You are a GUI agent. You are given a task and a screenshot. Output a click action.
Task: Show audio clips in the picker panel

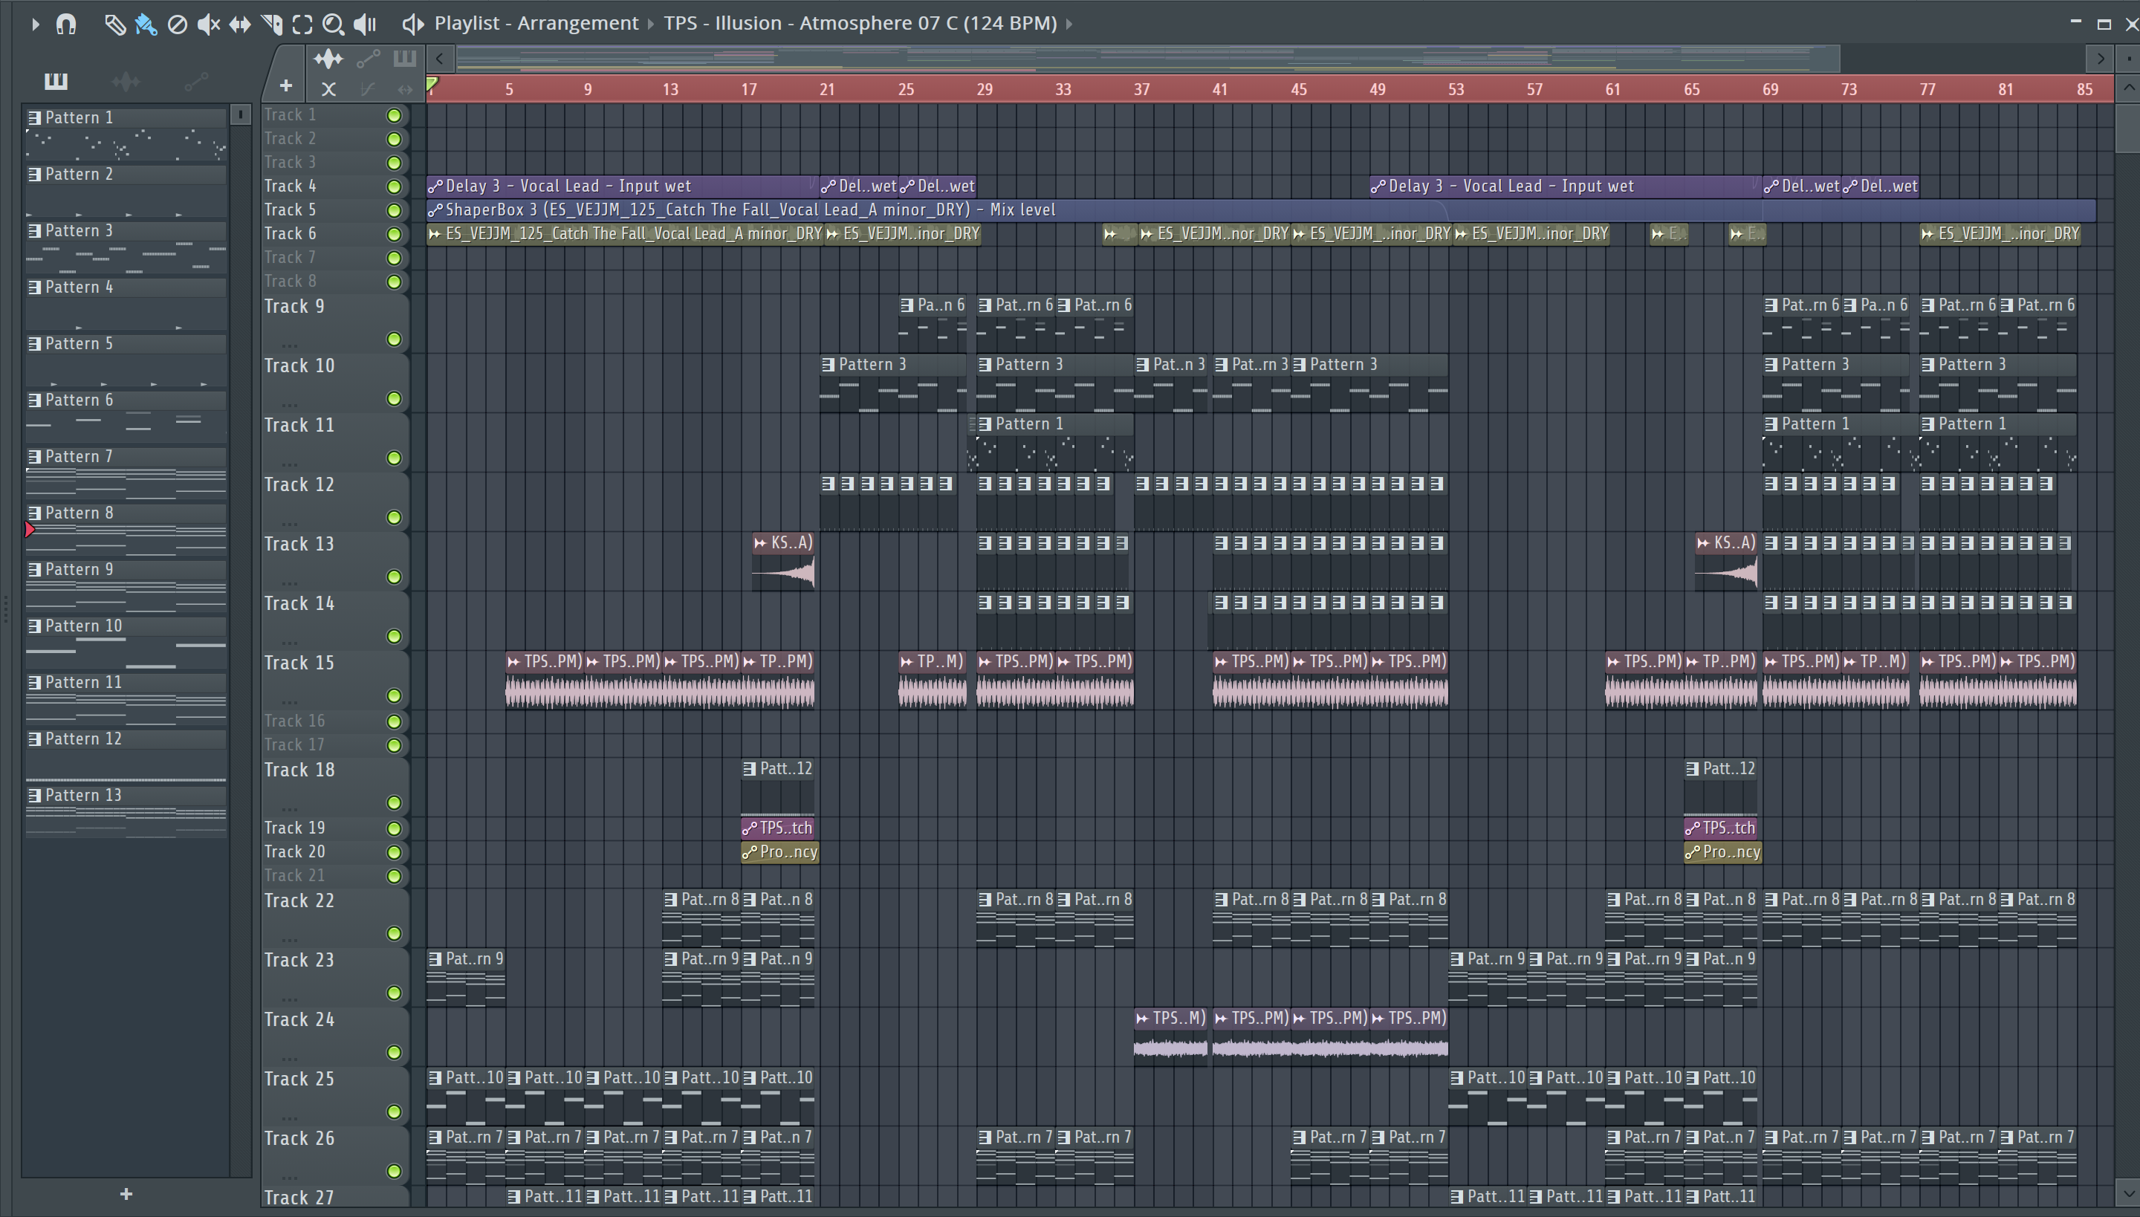[x=126, y=81]
